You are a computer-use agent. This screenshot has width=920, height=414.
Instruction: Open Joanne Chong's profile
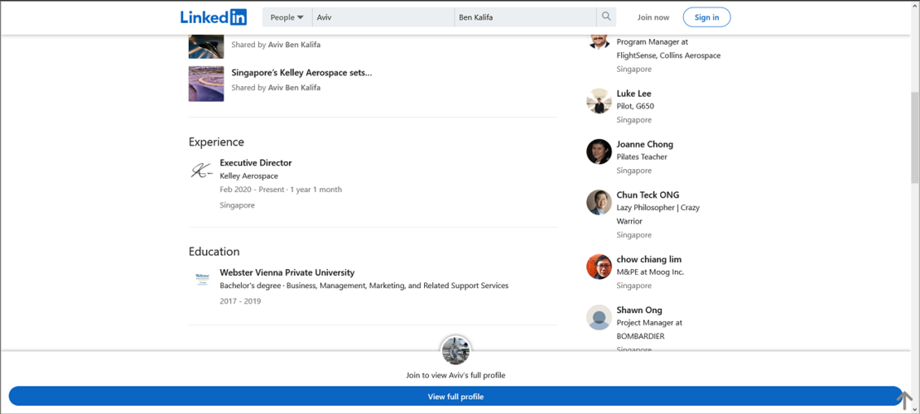645,144
